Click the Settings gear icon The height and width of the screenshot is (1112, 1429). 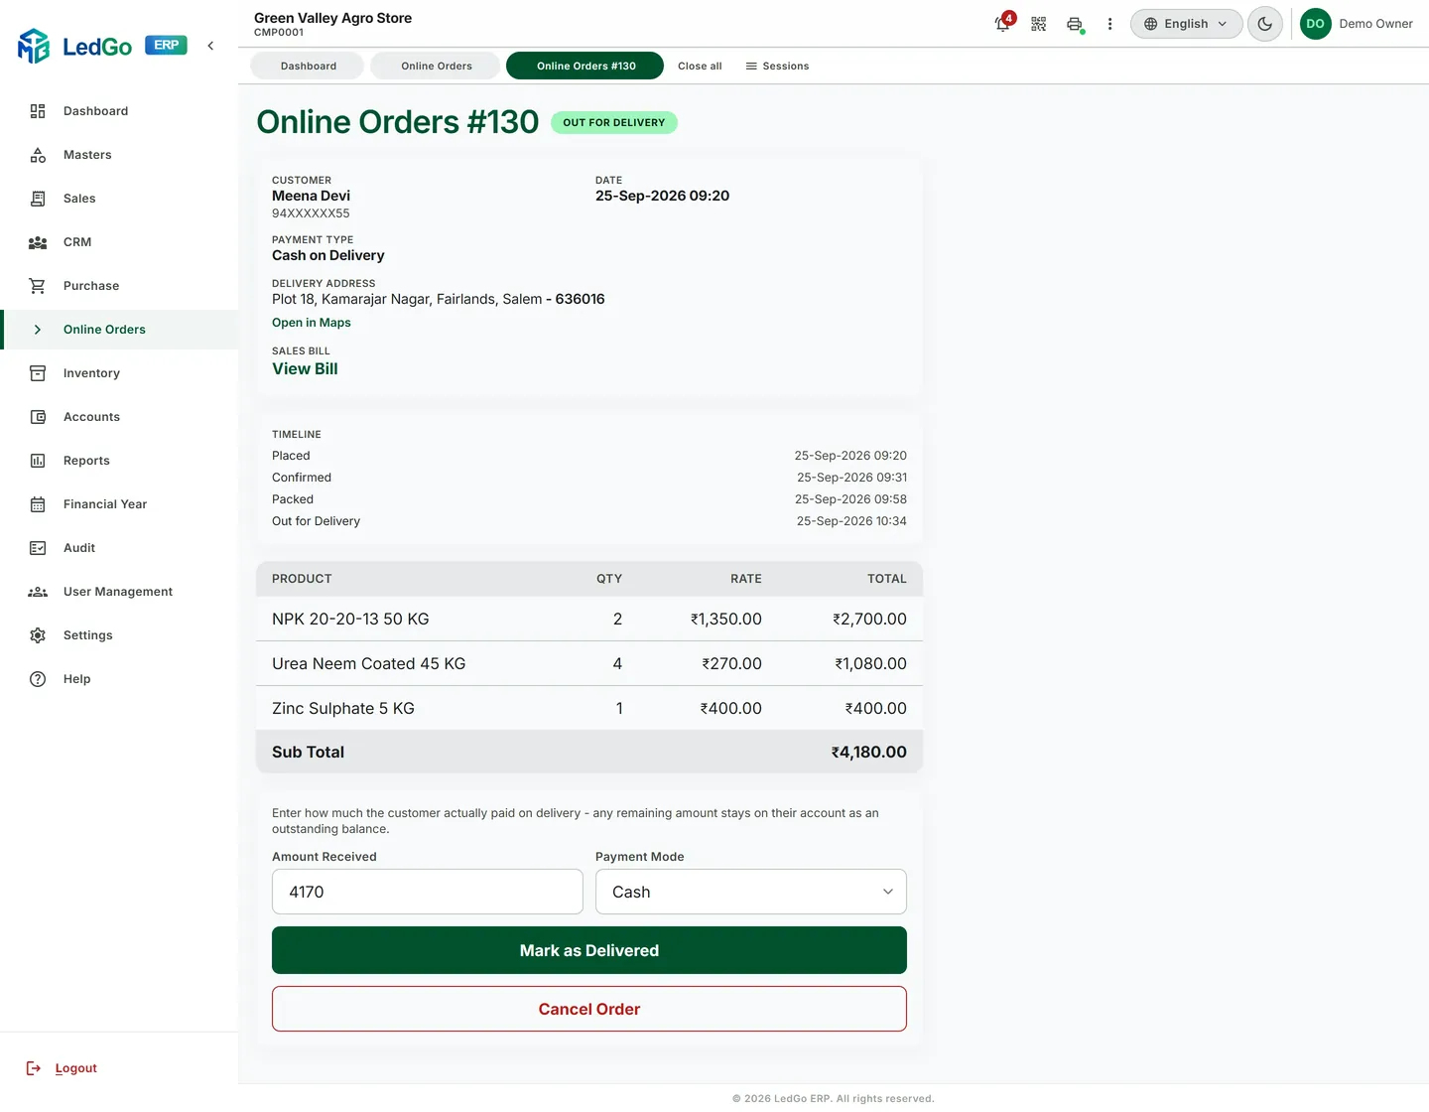click(38, 635)
